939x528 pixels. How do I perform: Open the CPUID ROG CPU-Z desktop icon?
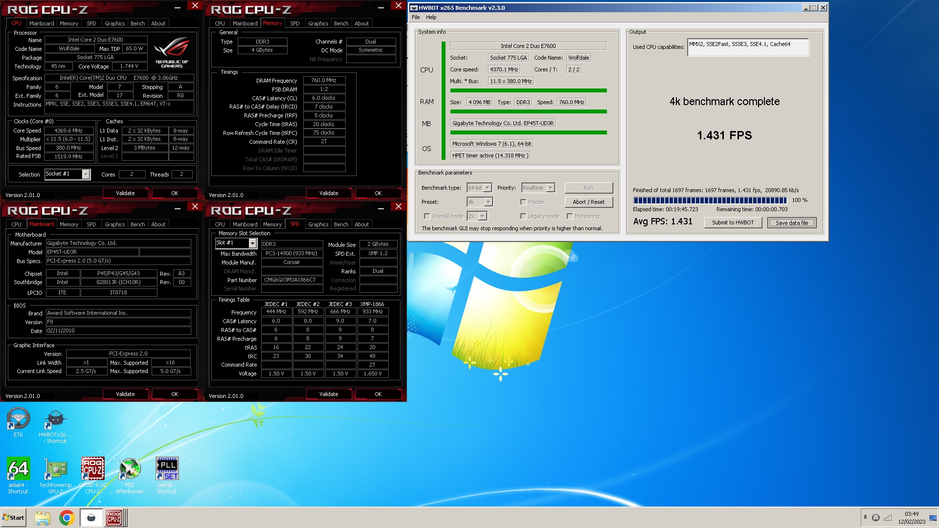click(x=92, y=475)
